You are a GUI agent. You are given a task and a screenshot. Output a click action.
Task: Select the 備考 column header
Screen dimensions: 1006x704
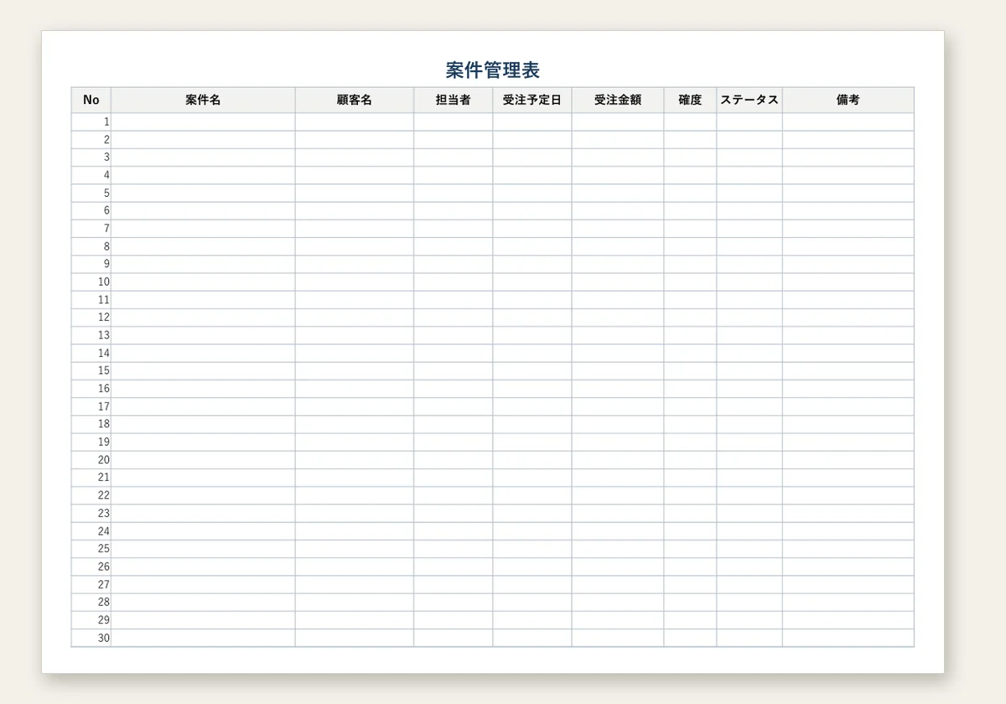click(x=848, y=100)
